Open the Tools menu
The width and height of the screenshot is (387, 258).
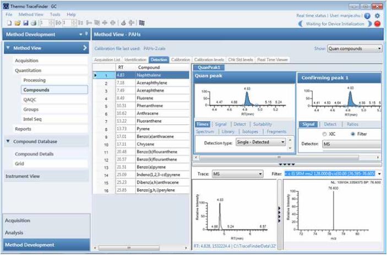(55, 14)
